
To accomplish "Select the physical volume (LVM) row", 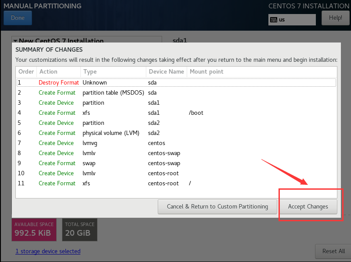I will pos(176,133).
